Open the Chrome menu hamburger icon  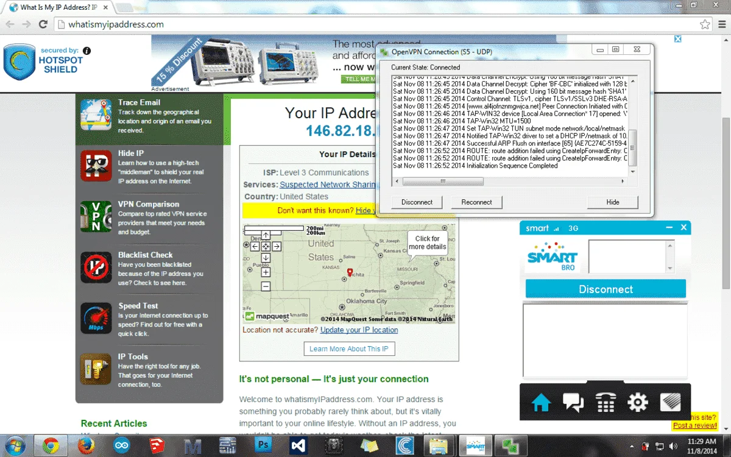coord(721,24)
